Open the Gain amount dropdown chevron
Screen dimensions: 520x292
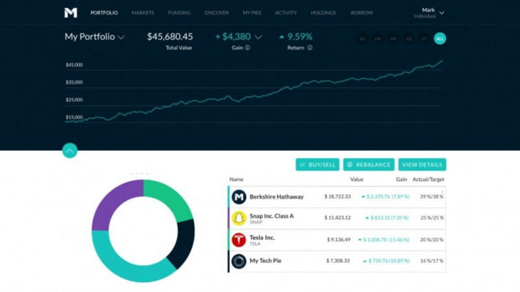[258, 37]
